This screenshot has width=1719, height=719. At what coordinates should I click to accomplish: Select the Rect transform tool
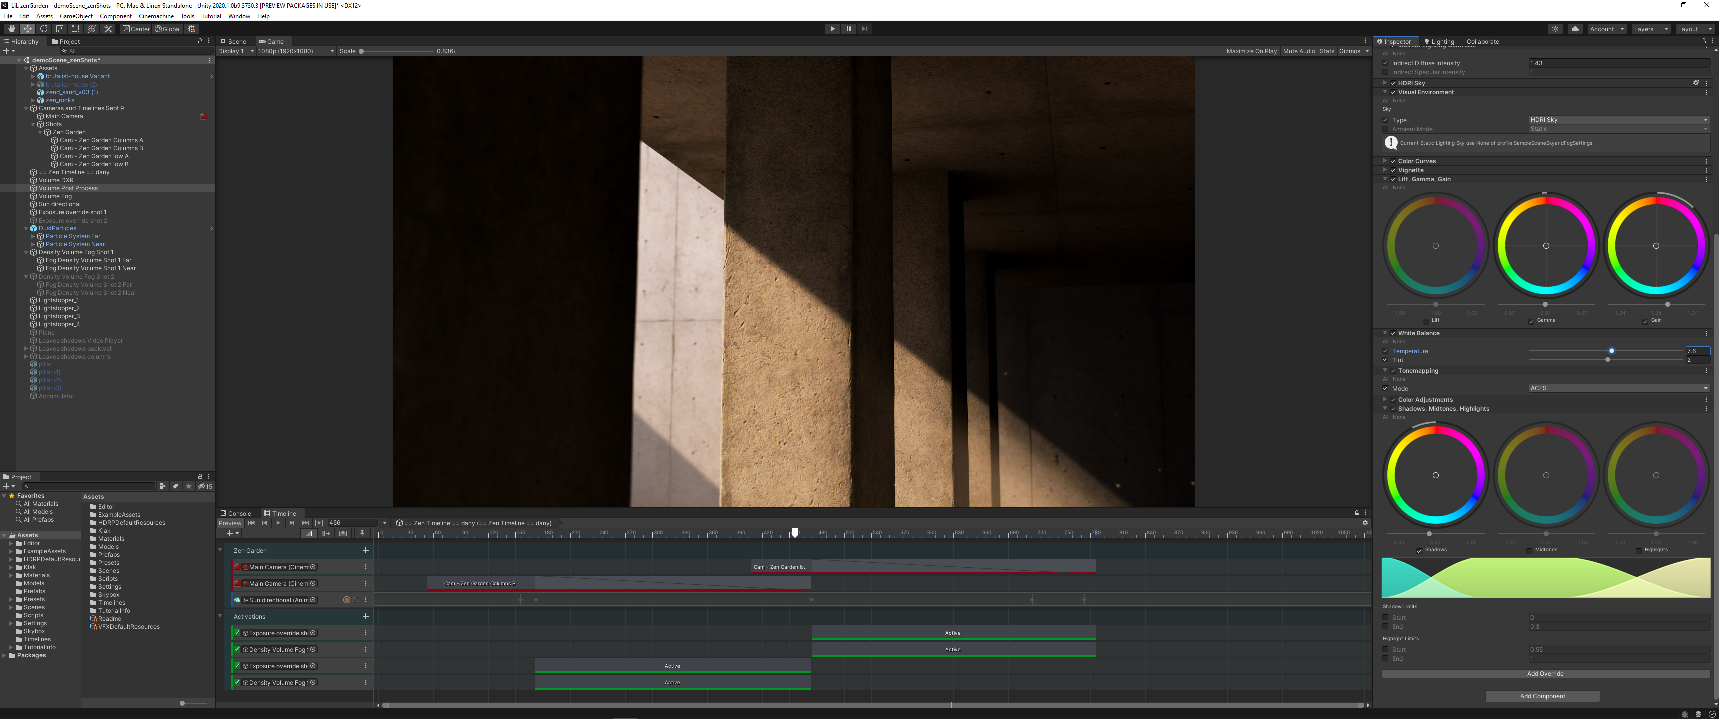click(x=76, y=28)
